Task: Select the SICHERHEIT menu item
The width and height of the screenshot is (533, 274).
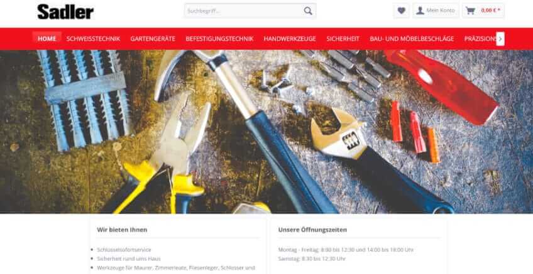Action: coord(343,39)
